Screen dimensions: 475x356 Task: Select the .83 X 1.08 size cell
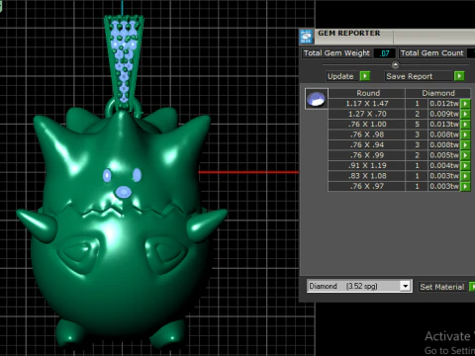click(367, 176)
